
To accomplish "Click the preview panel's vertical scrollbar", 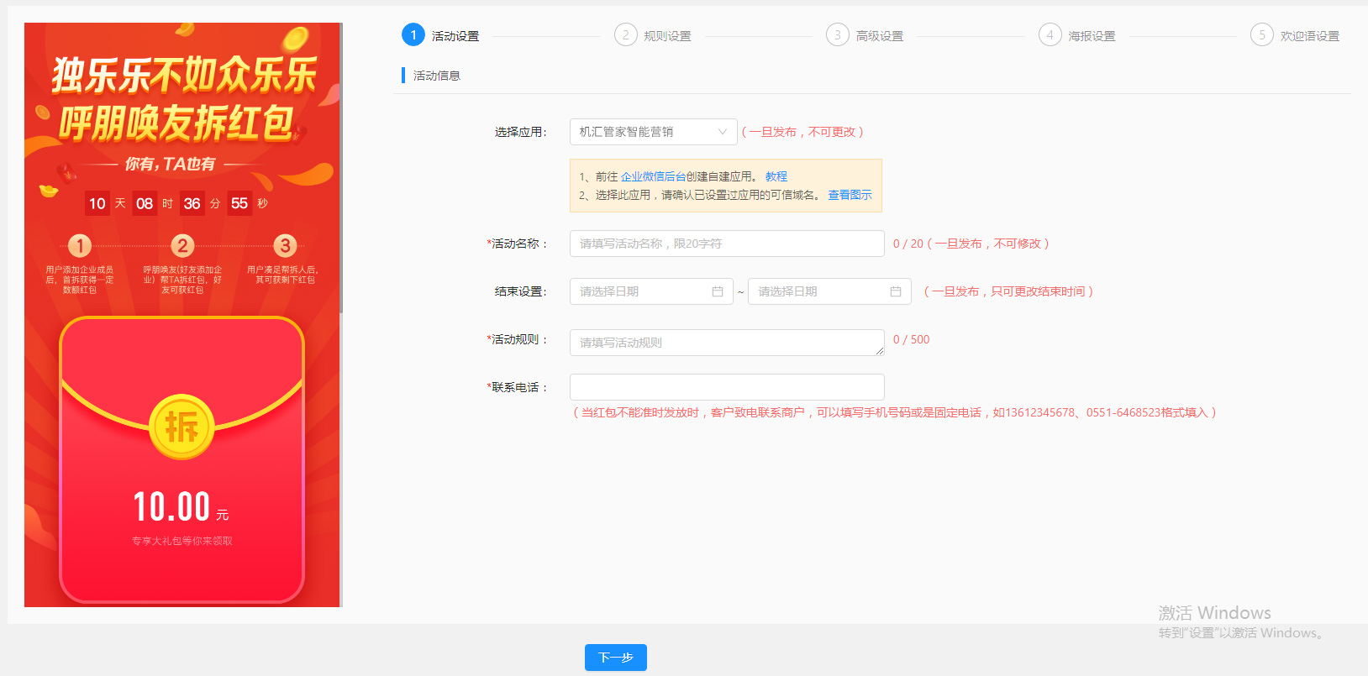I will (341, 168).
